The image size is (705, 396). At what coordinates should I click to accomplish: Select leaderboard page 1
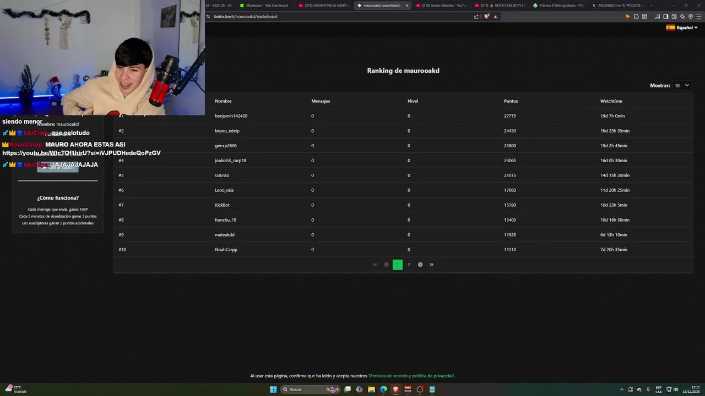(x=398, y=265)
